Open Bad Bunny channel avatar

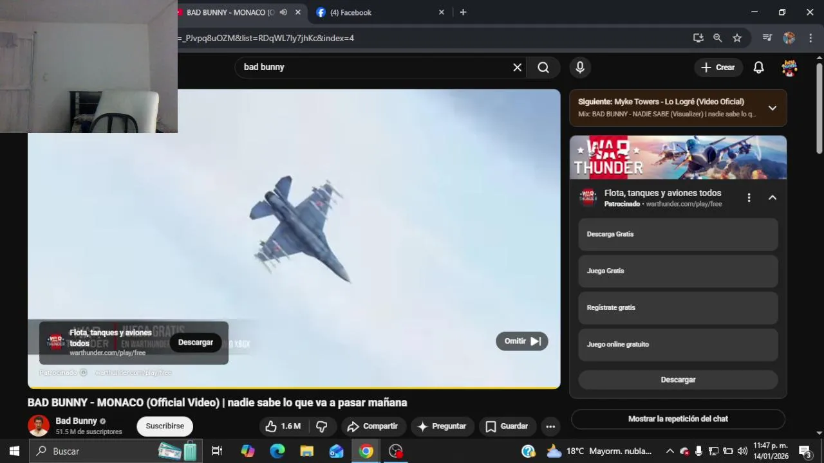point(39,426)
